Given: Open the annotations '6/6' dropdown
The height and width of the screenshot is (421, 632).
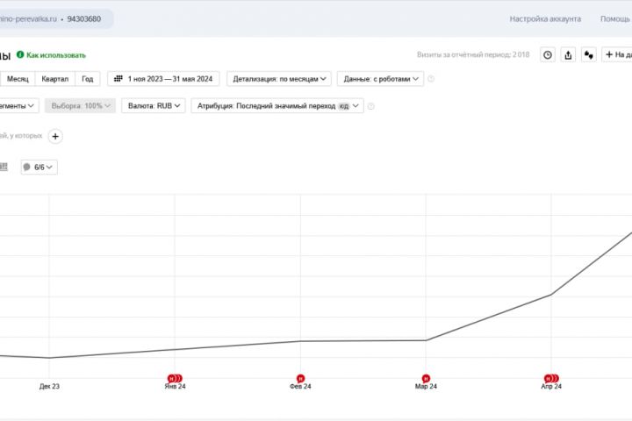Looking at the screenshot, I should point(39,168).
